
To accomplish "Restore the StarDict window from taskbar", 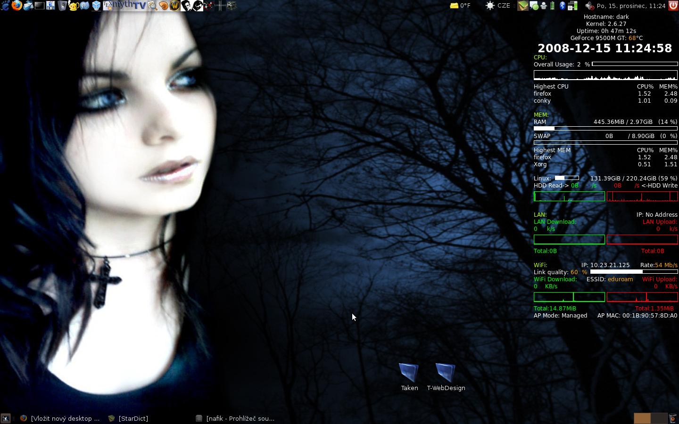I will tap(128, 418).
